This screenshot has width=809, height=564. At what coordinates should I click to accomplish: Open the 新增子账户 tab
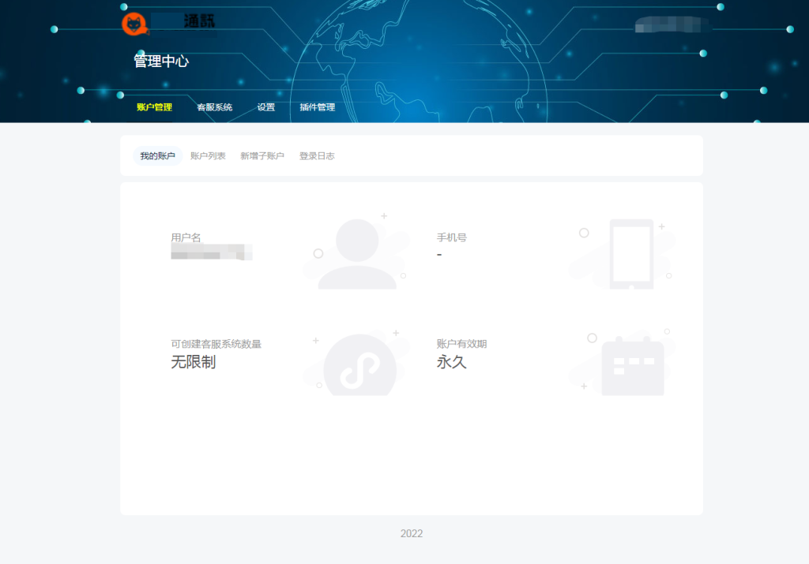pos(262,156)
